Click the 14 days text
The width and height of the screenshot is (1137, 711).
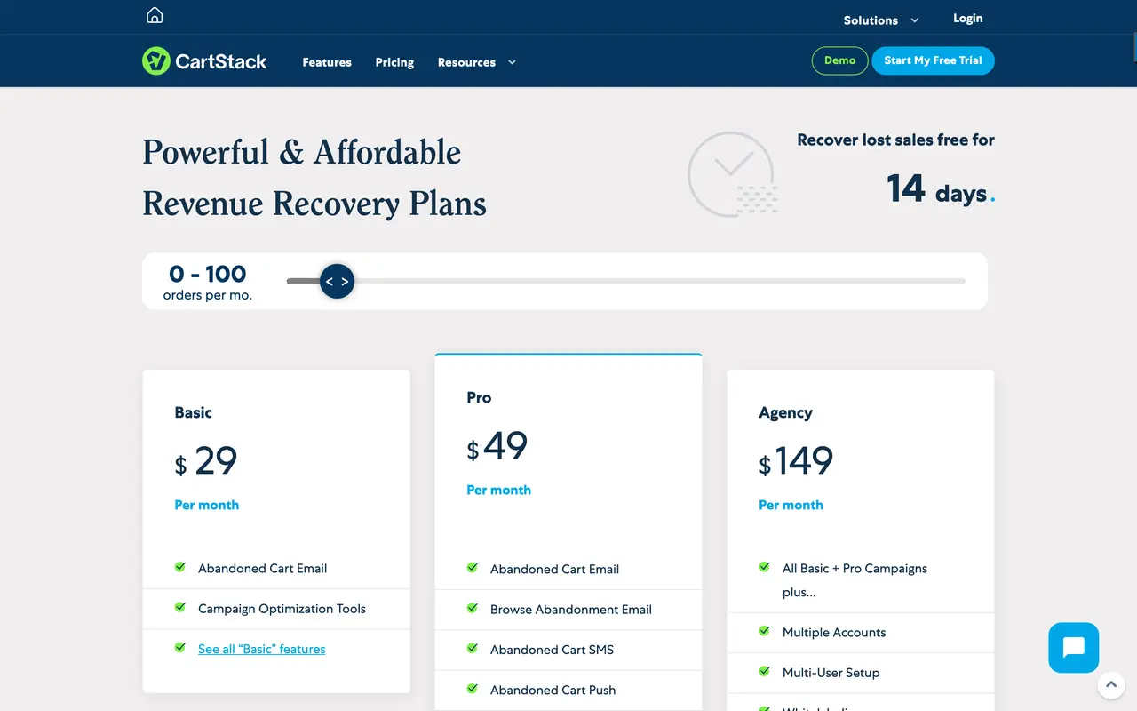[940, 188]
